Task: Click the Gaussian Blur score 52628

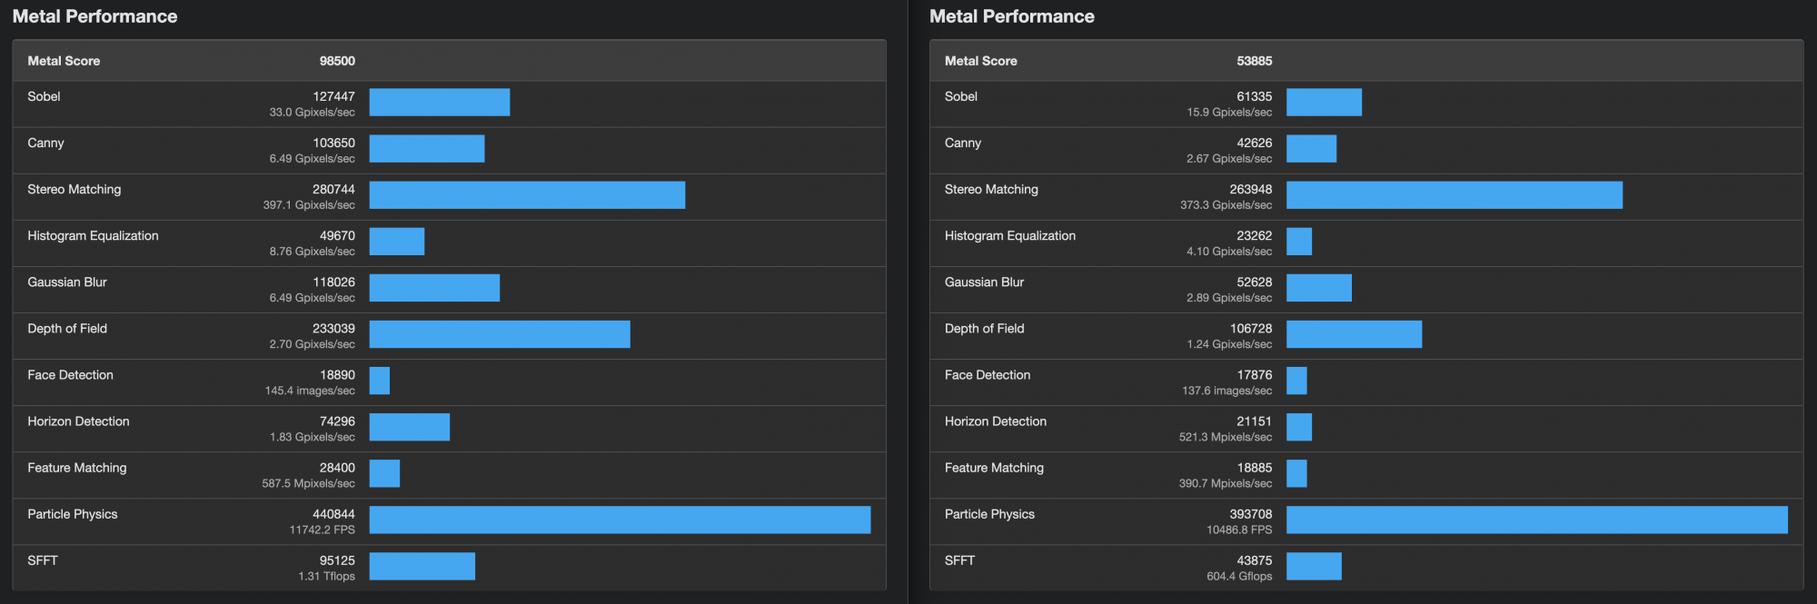Action: 1254,282
